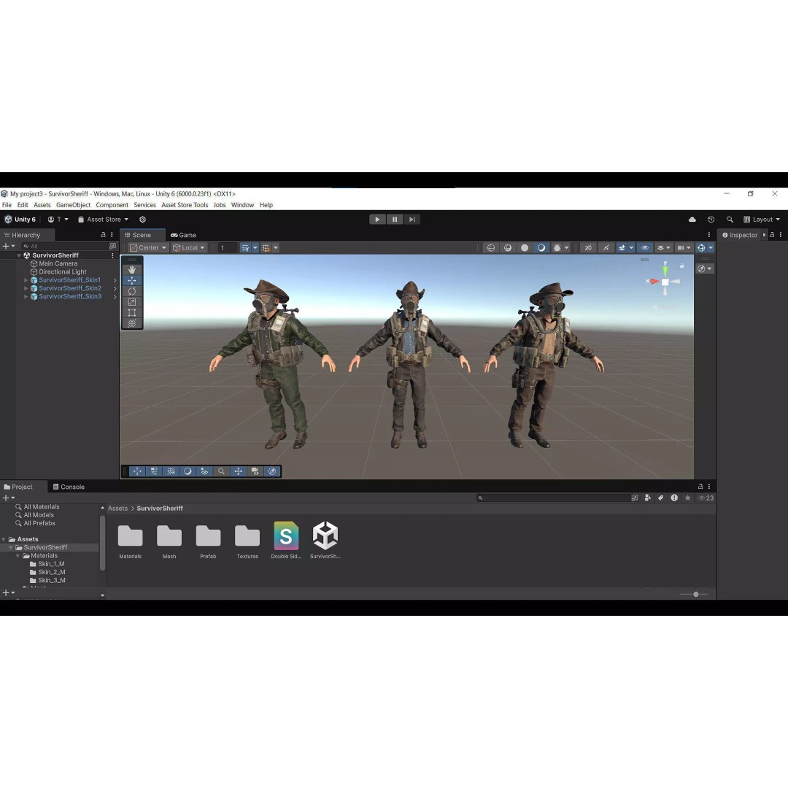Viewport: 788px width, 788px height.
Task: Toggle Gizmos visibility button
Action: click(x=701, y=248)
